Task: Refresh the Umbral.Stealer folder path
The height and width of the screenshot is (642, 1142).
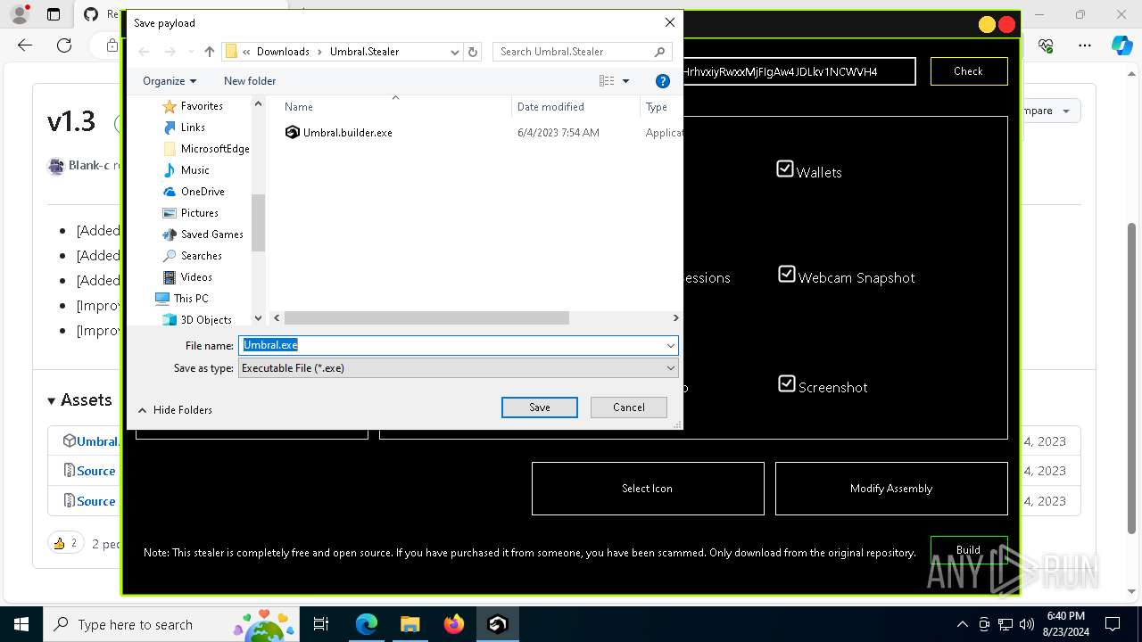Action: pos(474,52)
